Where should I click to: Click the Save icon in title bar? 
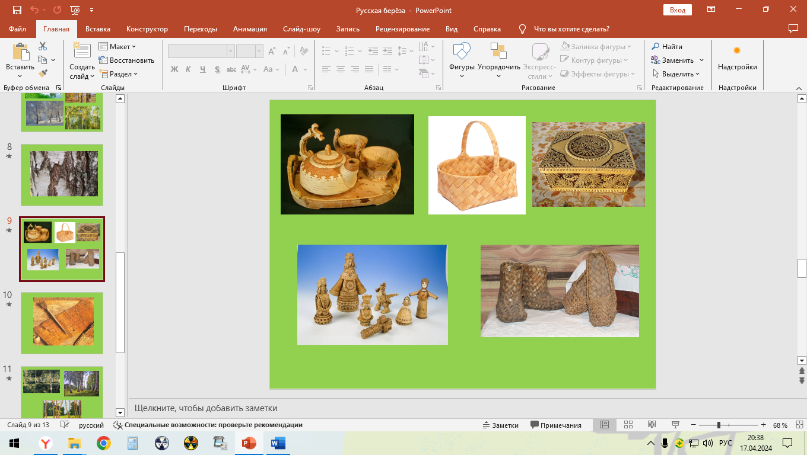tap(17, 9)
